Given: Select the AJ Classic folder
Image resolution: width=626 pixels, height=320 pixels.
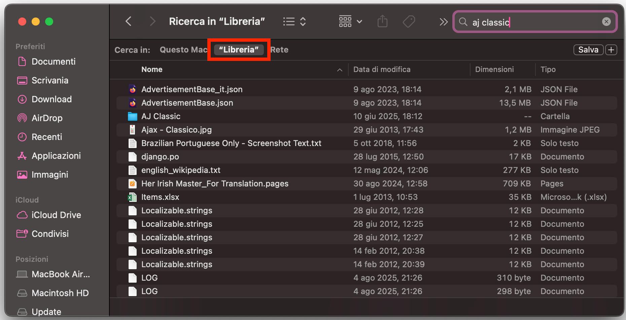Looking at the screenshot, I should pos(161,116).
